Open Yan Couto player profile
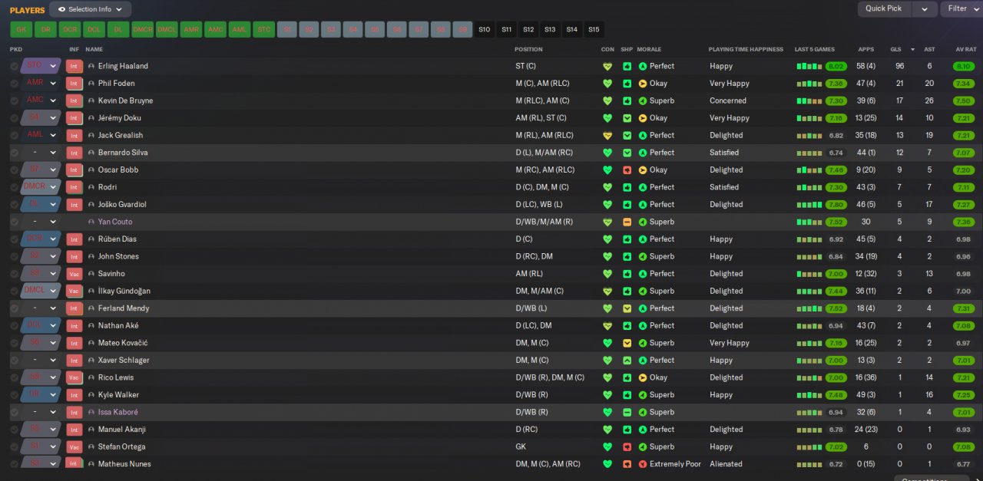Viewport: 983px width, 481px height. click(x=115, y=222)
